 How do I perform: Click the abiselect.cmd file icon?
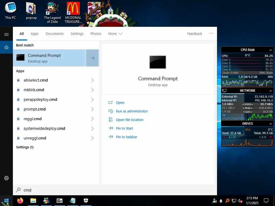point(18,80)
